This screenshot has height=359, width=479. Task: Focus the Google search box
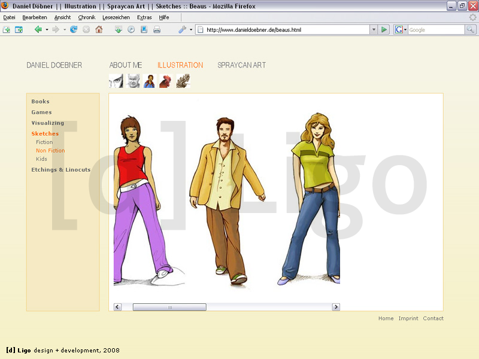[x=436, y=29]
